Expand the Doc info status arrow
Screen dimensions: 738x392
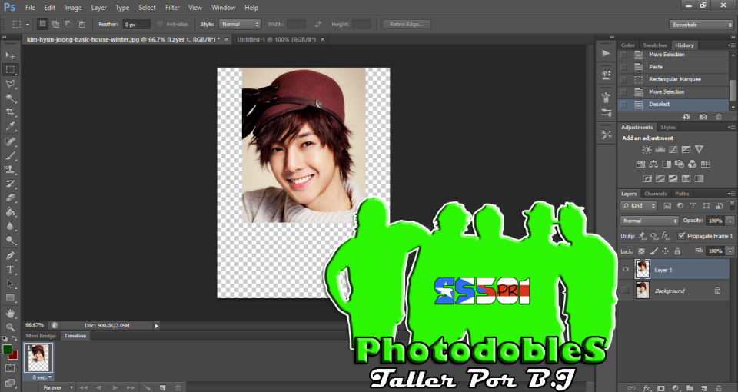(156, 325)
